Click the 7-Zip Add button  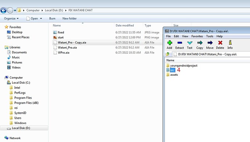click(170, 45)
